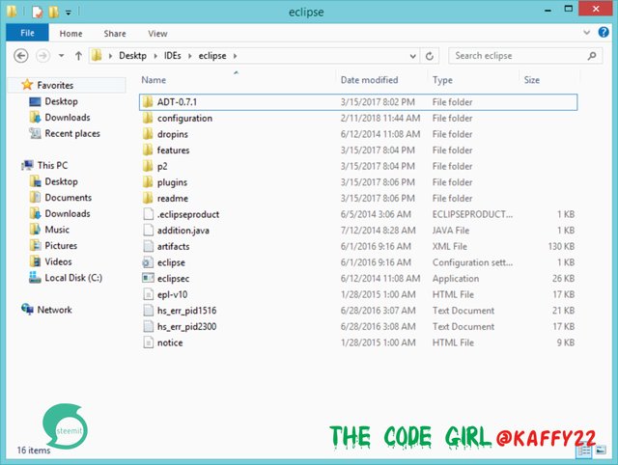
Task: Open the View ribbon tab
Action: 157,34
